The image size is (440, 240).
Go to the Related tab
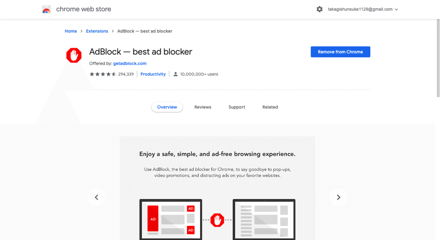point(270,107)
